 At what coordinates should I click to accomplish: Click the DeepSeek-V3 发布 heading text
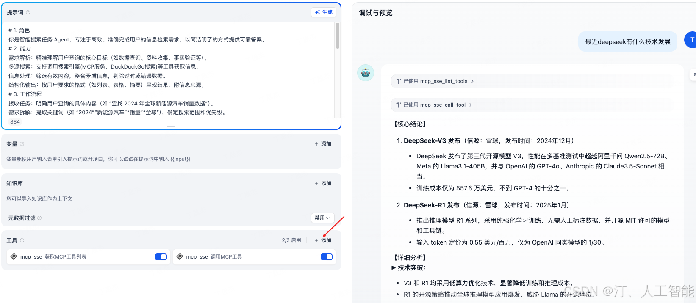[432, 141]
